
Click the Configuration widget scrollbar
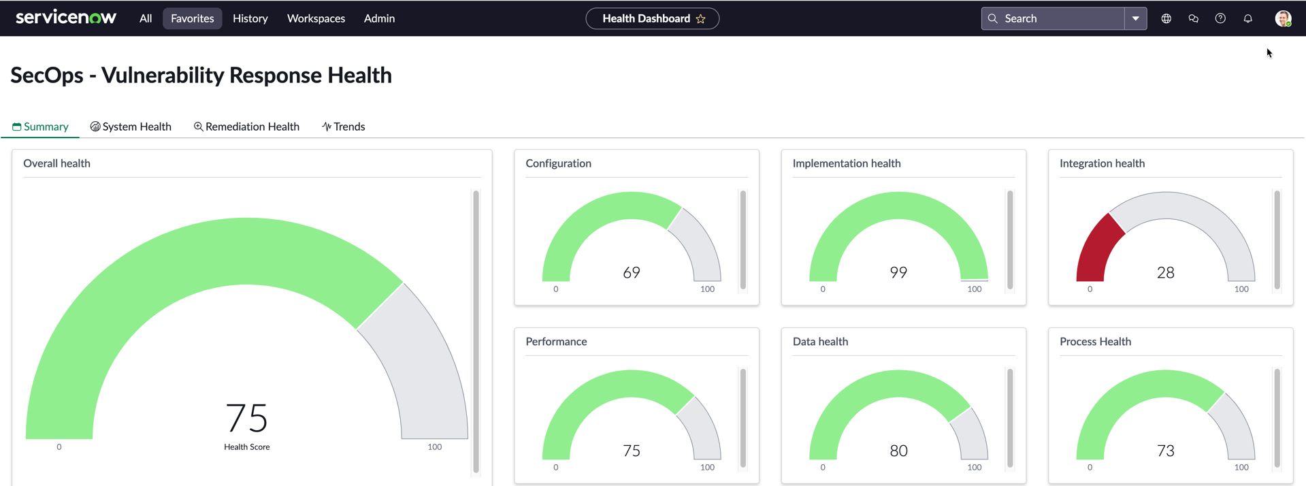(742, 240)
